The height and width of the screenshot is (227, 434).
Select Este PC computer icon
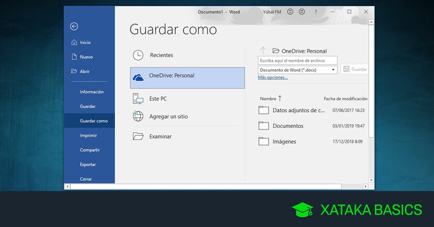click(138, 99)
